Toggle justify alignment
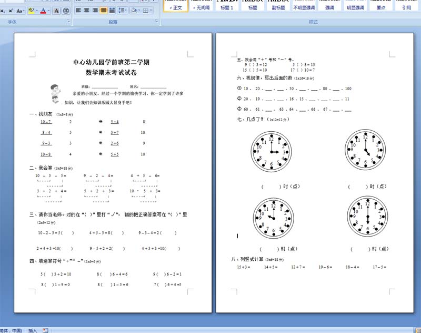This screenshot has height=333, width=421. click(103, 10)
